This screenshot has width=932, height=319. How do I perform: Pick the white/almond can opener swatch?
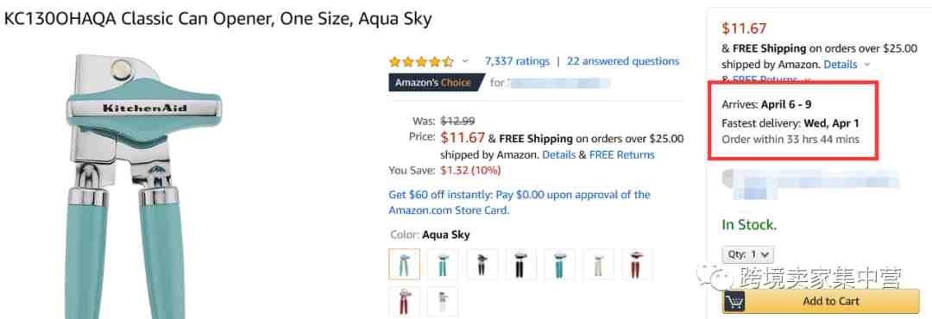[x=598, y=264]
